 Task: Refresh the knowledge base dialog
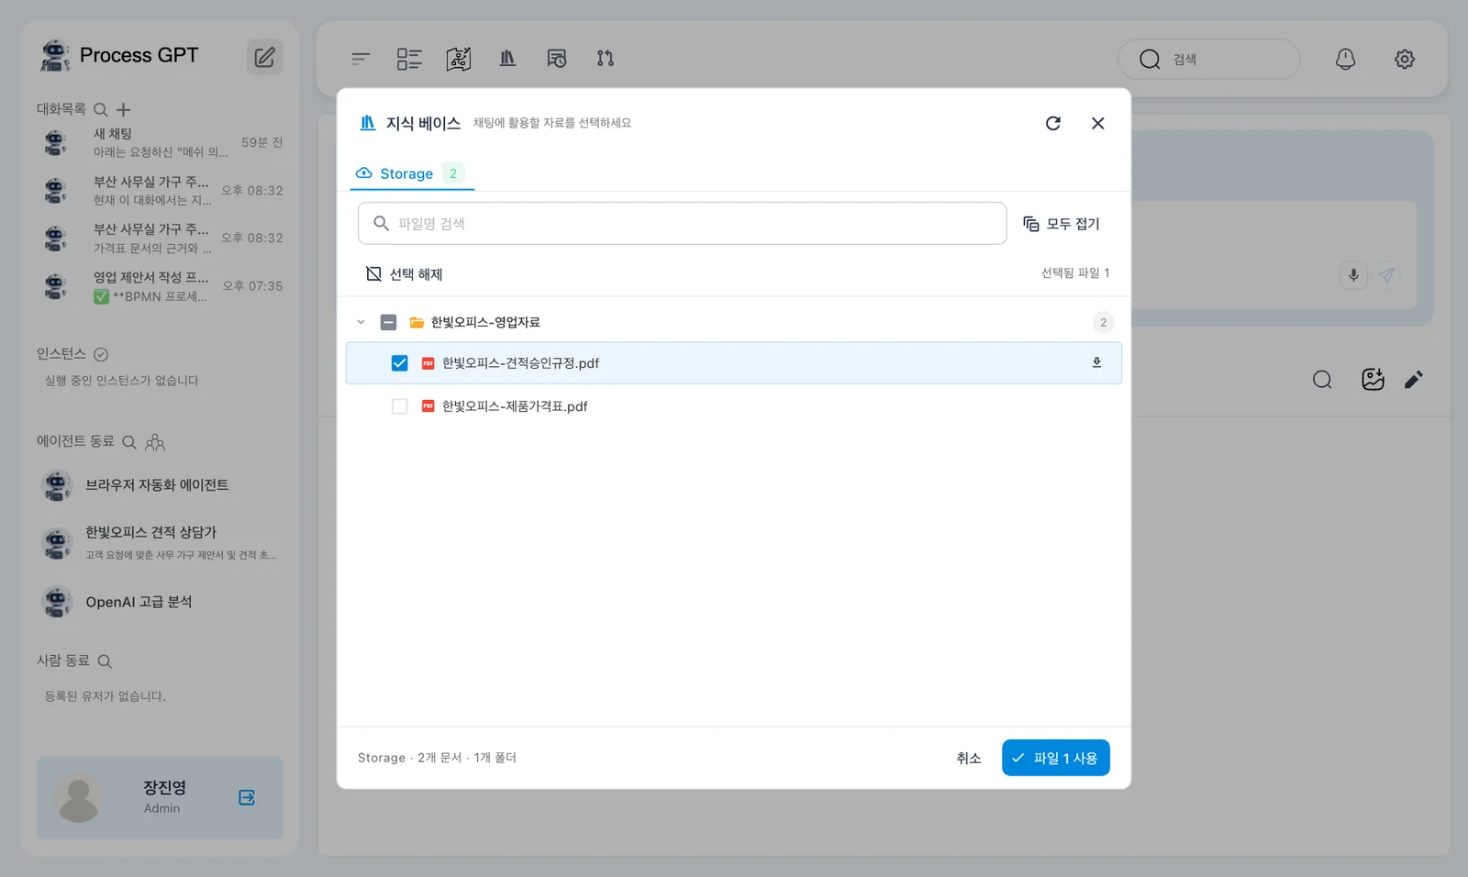click(1053, 123)
